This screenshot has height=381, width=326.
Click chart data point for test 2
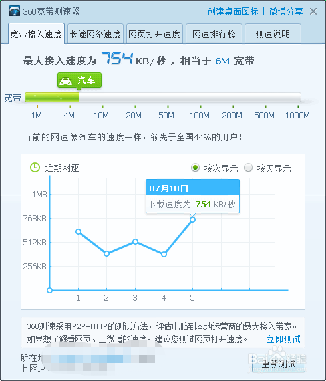pos(106,254)
